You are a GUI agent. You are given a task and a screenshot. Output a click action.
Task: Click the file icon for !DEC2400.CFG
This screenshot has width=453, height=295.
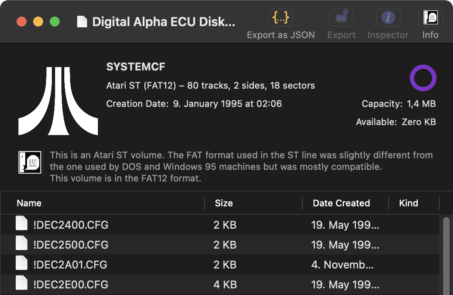pos(22,225)
